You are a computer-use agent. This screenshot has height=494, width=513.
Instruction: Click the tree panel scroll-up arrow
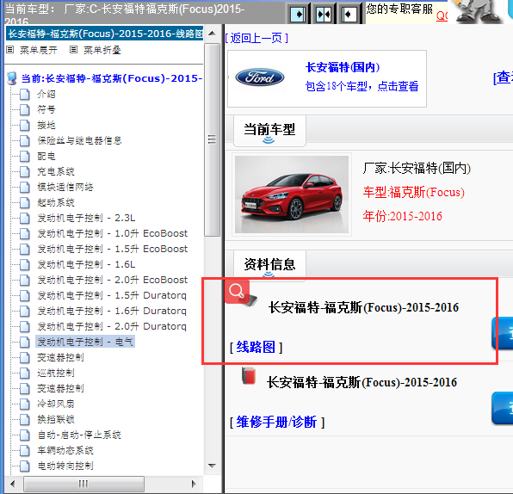point(212,34)
